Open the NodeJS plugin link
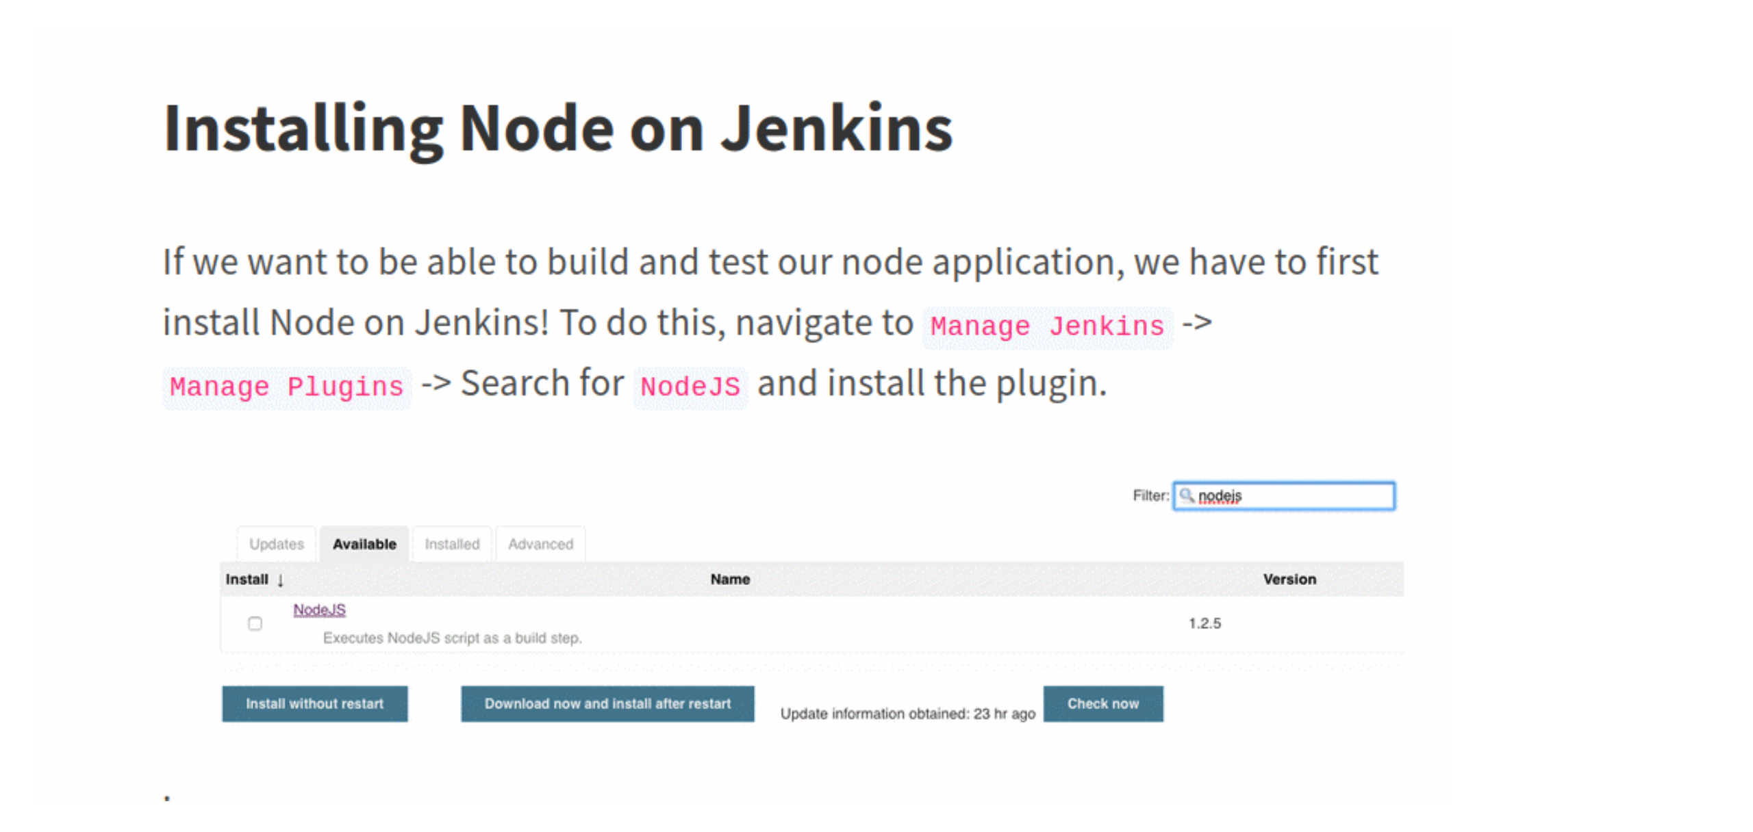1753x832 pixels. tap(319, 610)
